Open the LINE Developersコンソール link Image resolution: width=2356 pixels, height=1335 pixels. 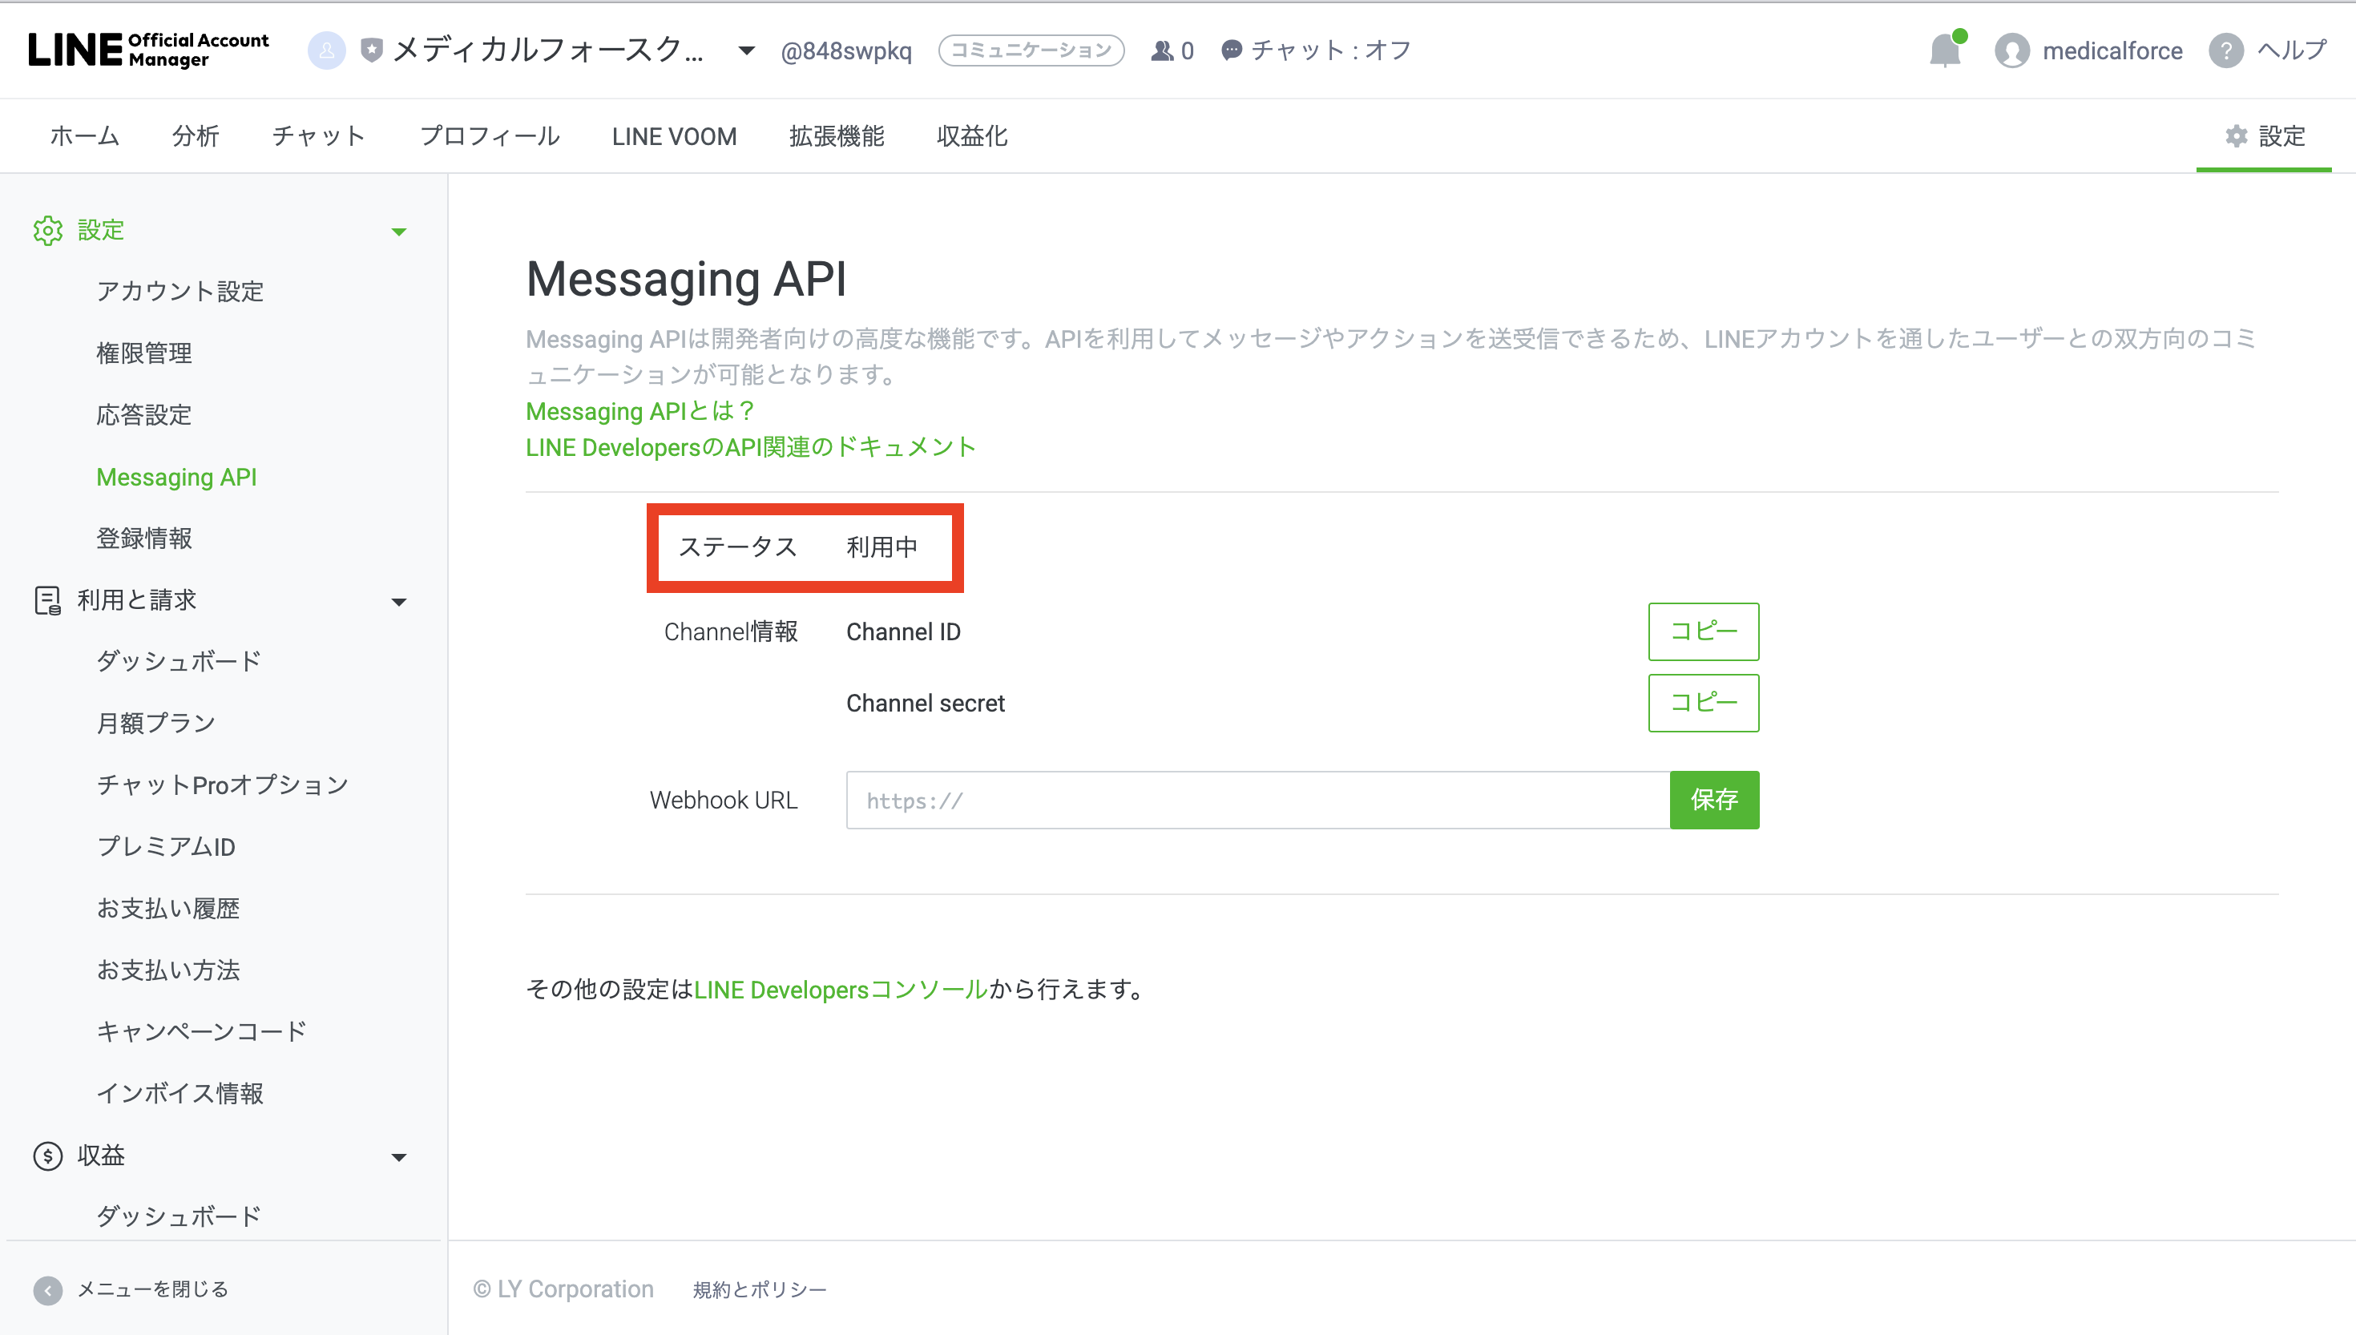[x=840, y=990]
